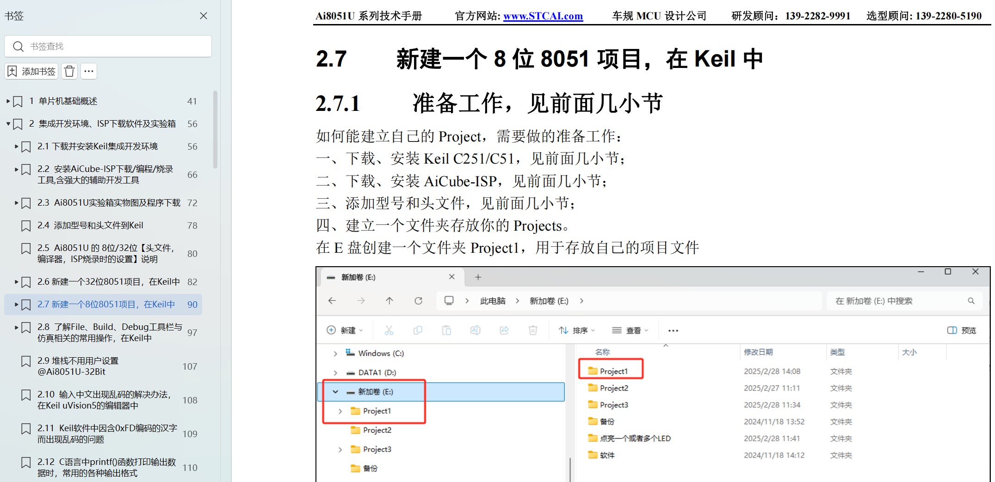The image size is (995, 482).
Task: Expand the selected 2.7 bookmark arrow
Action: coord(16,304)
